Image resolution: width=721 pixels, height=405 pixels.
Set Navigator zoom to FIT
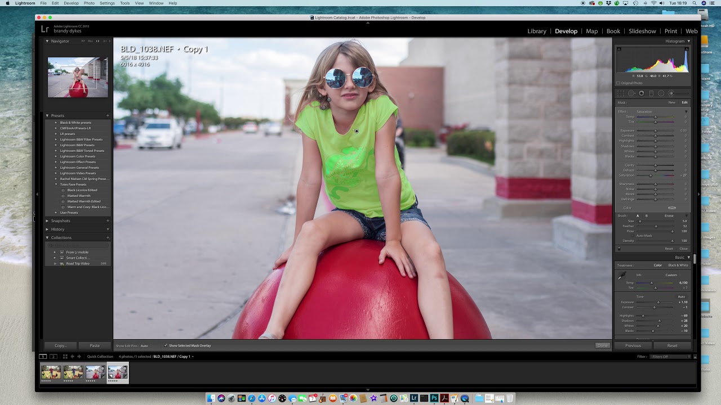click(x=83, y=41)
